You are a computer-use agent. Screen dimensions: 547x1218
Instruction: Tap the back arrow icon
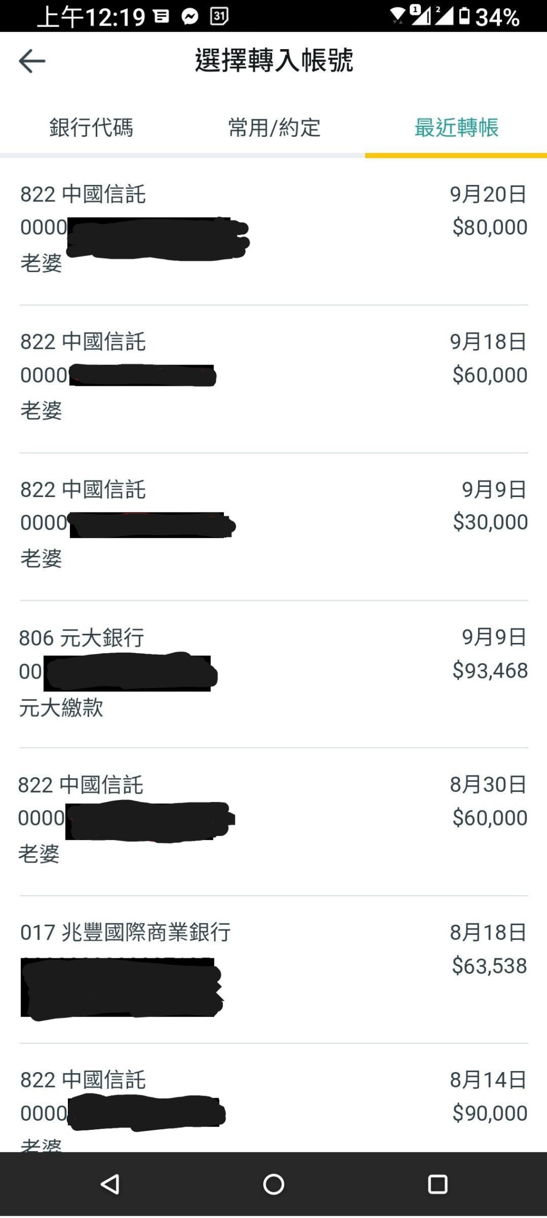coord(32,61)
